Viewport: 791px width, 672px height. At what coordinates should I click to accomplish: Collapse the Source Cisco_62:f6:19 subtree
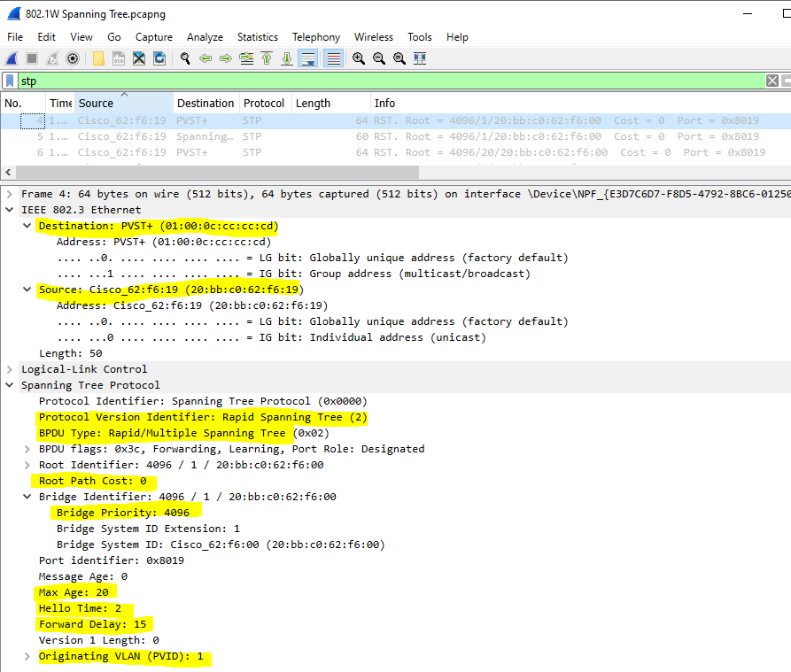tap(27, 290)
